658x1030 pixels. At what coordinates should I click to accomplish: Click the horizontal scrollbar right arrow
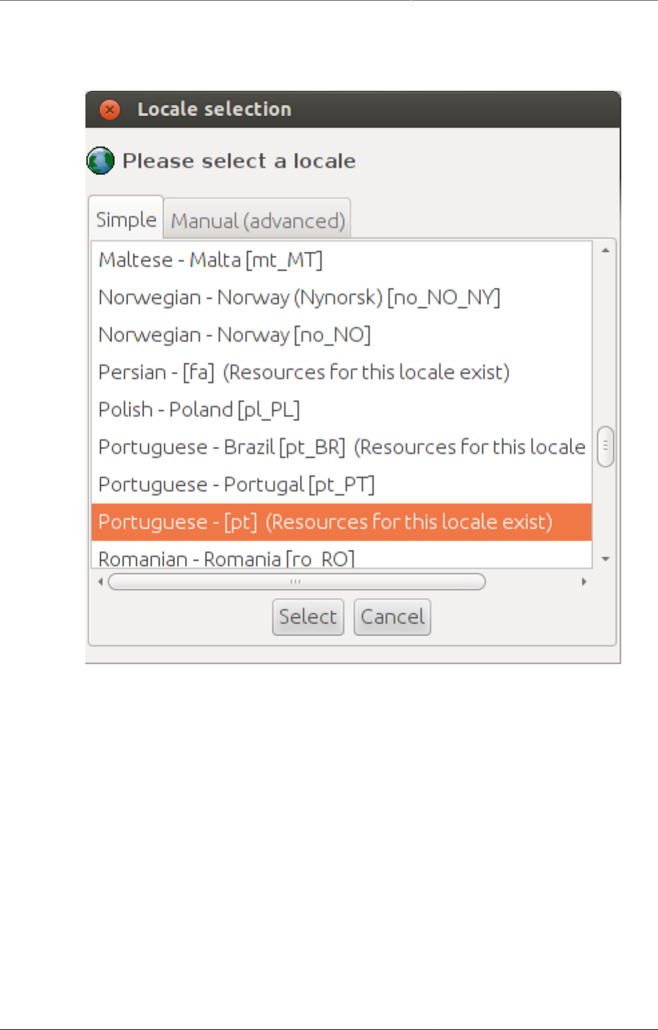pos(584,581)
